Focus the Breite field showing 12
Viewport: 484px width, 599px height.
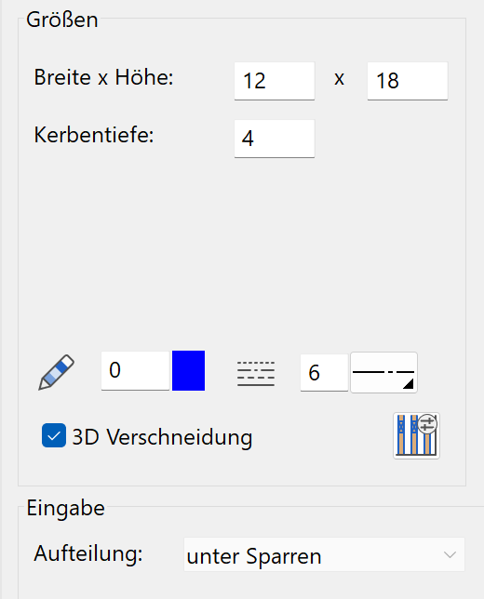coord(275,81)
